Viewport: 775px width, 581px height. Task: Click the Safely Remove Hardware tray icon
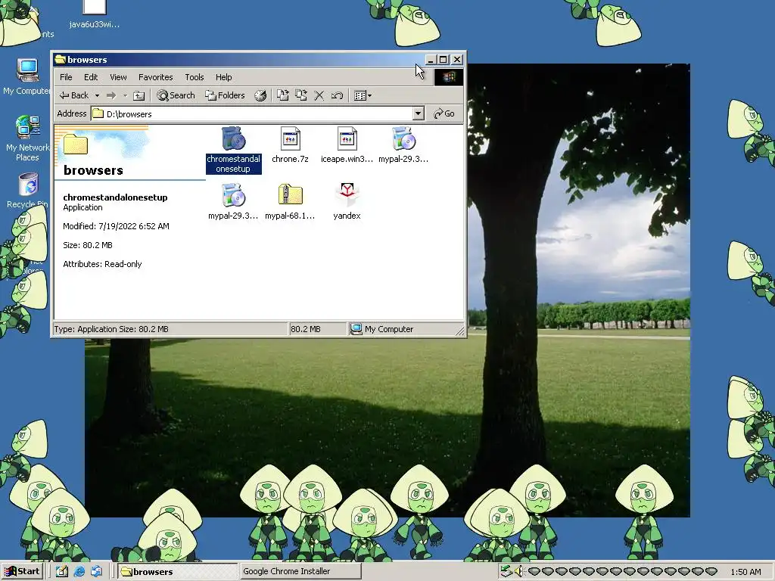pos(506,572)
